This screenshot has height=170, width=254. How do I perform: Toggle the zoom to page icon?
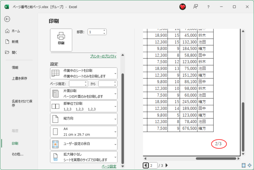(x=249, y=165)
